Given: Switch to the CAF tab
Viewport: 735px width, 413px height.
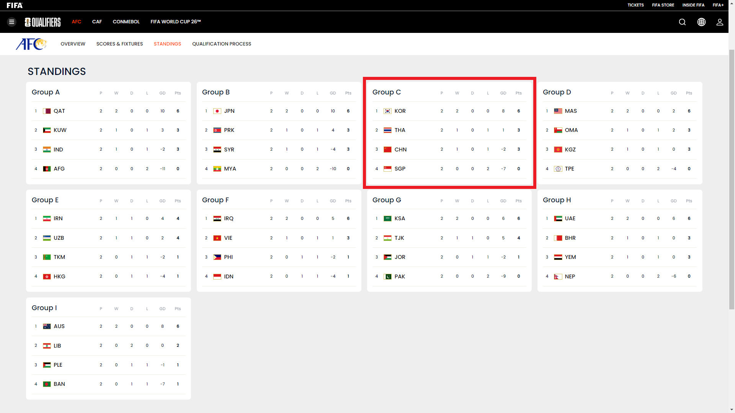Looking at the screenshot, I should tap(97, 22).
